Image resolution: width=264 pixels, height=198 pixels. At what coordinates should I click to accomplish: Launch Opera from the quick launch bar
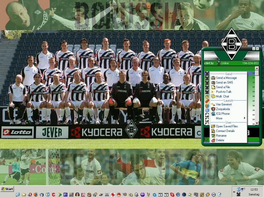pos(30,195)
